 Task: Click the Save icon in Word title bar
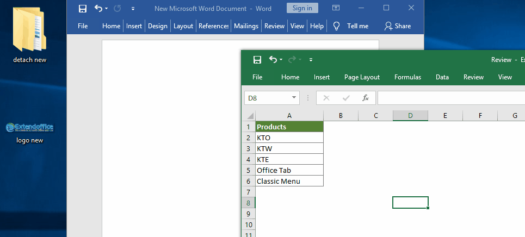coord(82,8)
